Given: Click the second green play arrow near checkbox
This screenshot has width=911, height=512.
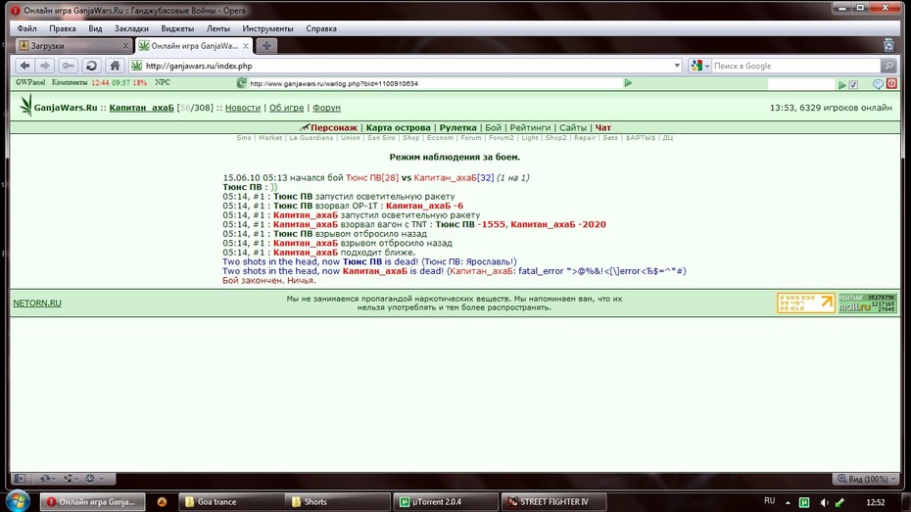Looking at the screenshot, I should coord(841,85).
